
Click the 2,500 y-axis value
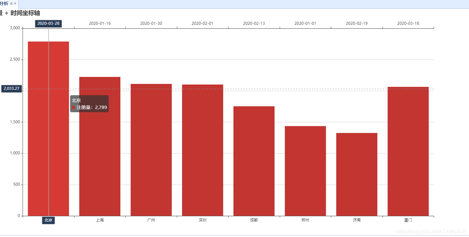click(x=15, y=59)
